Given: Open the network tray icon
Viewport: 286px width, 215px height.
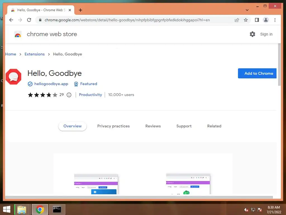Looking at the screenshot, I should [x=253, y=210].
